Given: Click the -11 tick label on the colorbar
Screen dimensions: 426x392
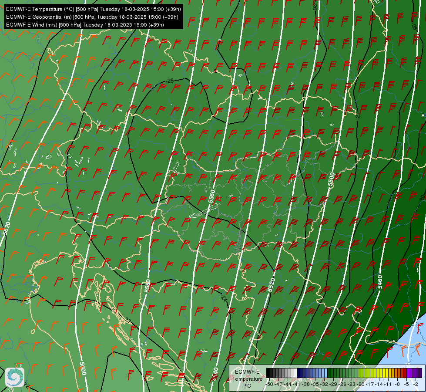Looking at the screenshot, I should coord(388,384).
